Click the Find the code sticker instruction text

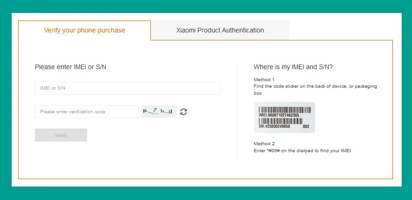(315, 90)
